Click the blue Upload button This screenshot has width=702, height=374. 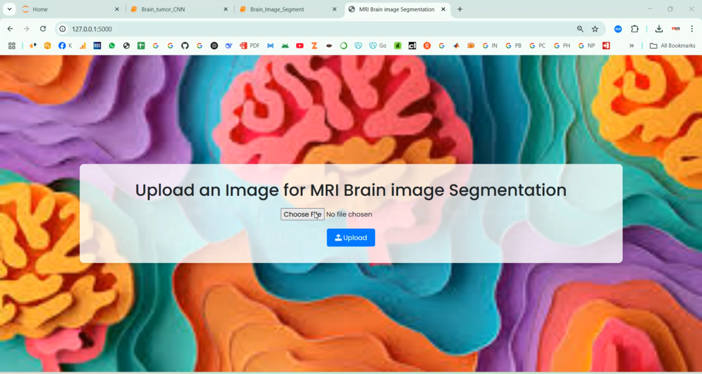[x=351, y=237]
